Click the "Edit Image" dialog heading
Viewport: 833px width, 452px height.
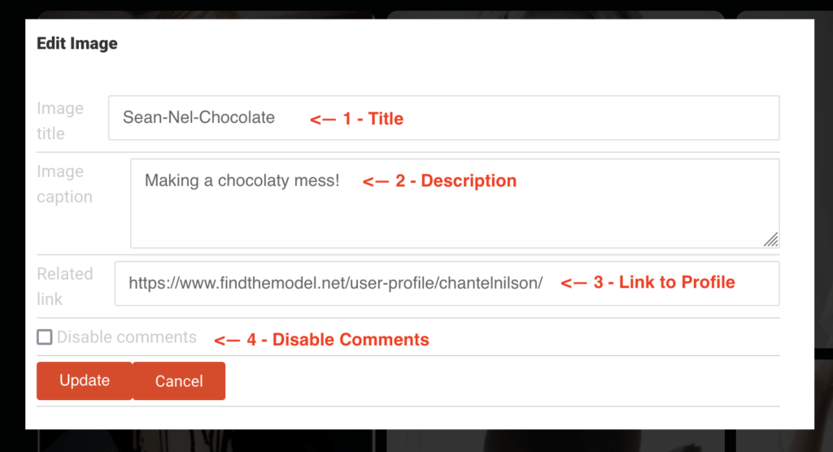point(77,44)
